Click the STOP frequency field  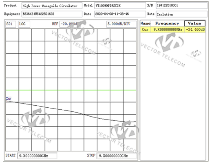click(117, 156)
